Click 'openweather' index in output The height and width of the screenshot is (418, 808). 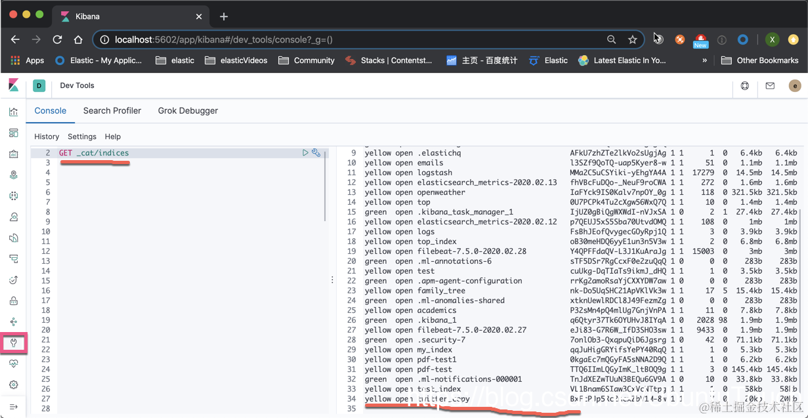coord(441,192)
